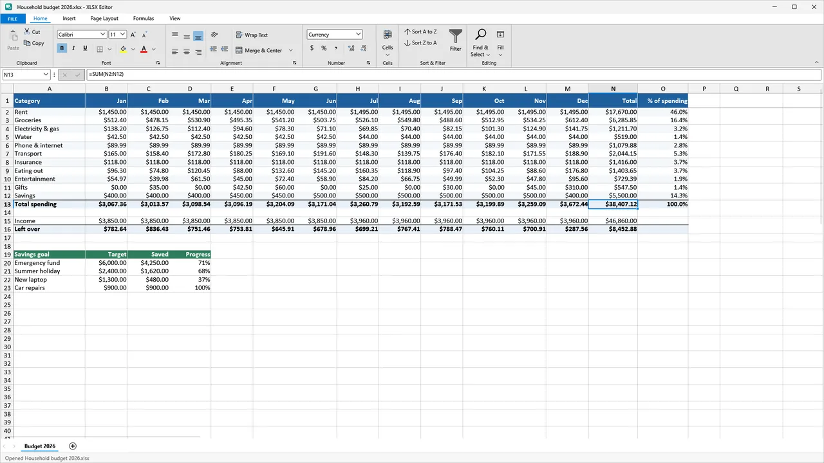The height and width of the screenshot is (463, 824).
Task: Switch to the Page Layout ribbon tab
Action: point(104,19)
